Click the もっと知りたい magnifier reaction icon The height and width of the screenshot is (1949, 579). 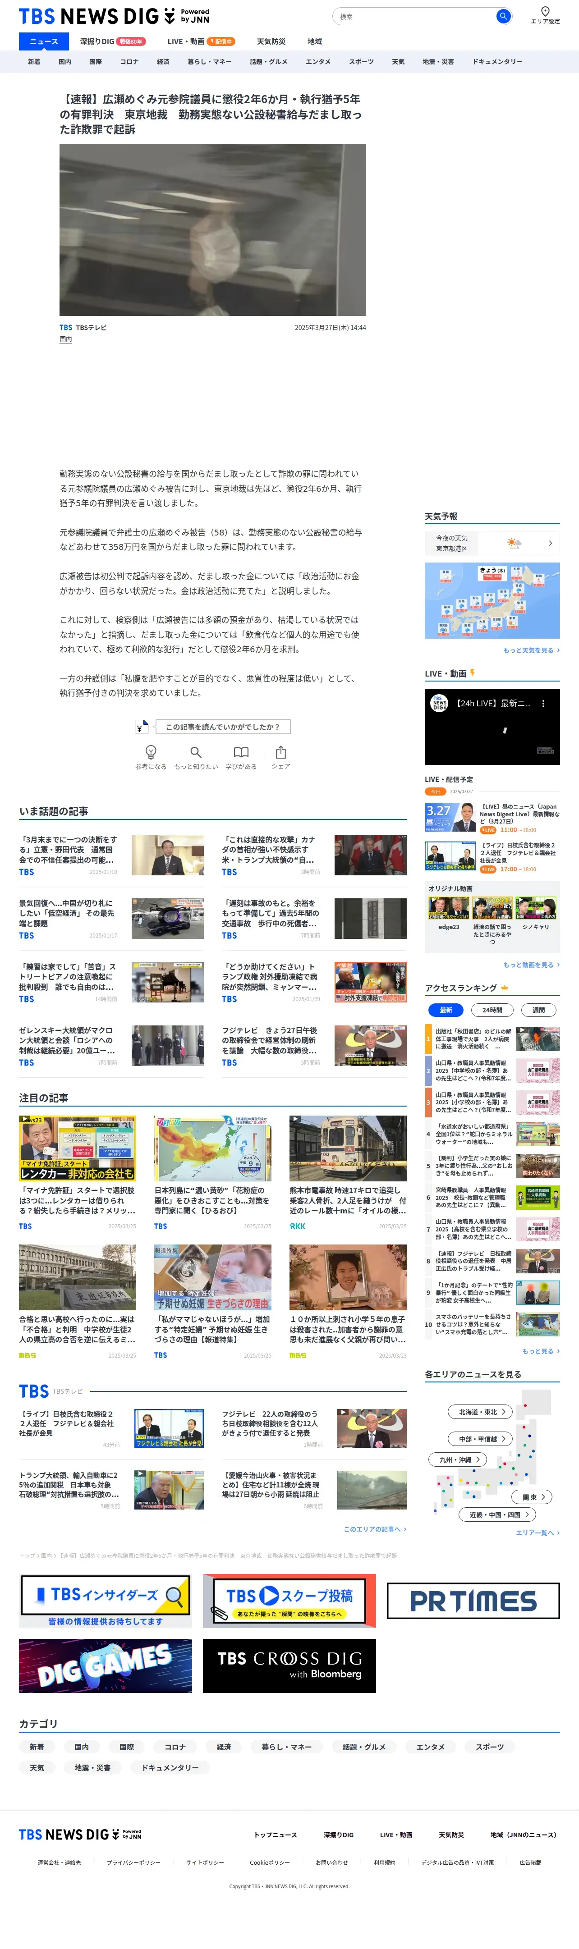coord(196,751)
